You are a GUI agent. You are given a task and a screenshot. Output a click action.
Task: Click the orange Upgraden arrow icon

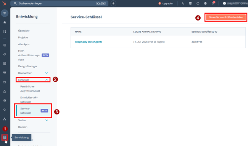(159, 3)
